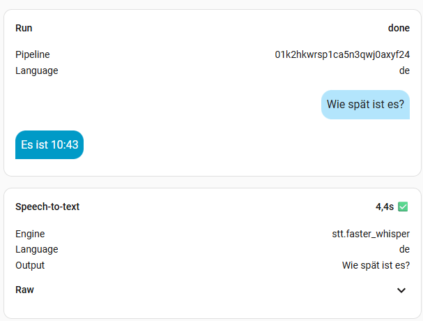
Task: Click the pipeline ID 01k2hkwrsp1ca5n3qwj0axyf24
Action: 342,54
